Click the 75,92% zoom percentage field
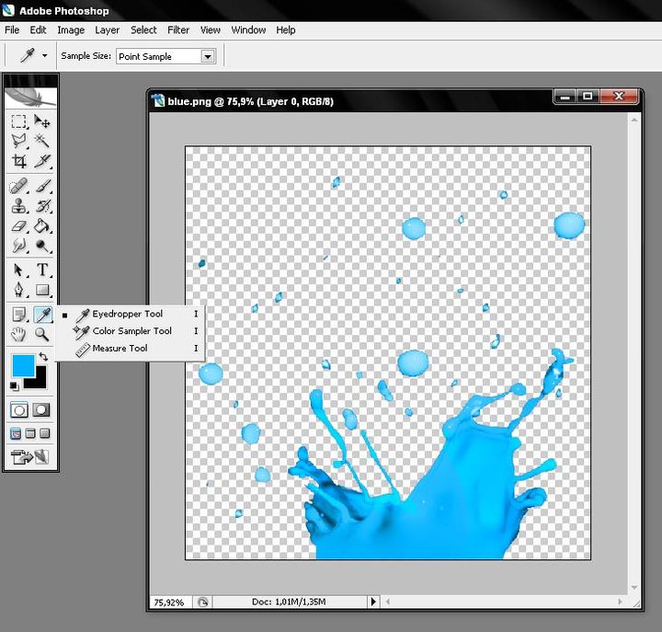Viewport: 662px width, 632px height. click(x=170, y=602)
